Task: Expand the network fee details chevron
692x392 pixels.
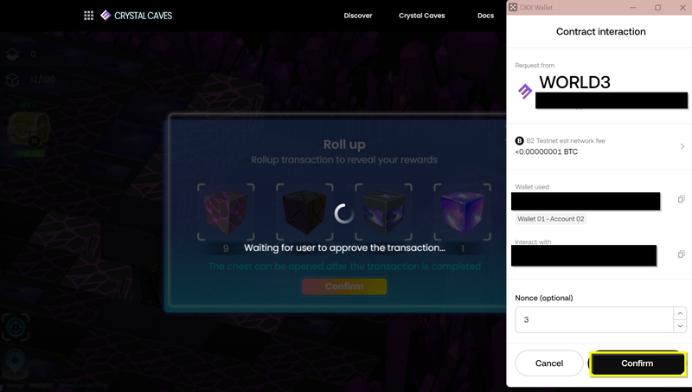Action: pos(682,146)
